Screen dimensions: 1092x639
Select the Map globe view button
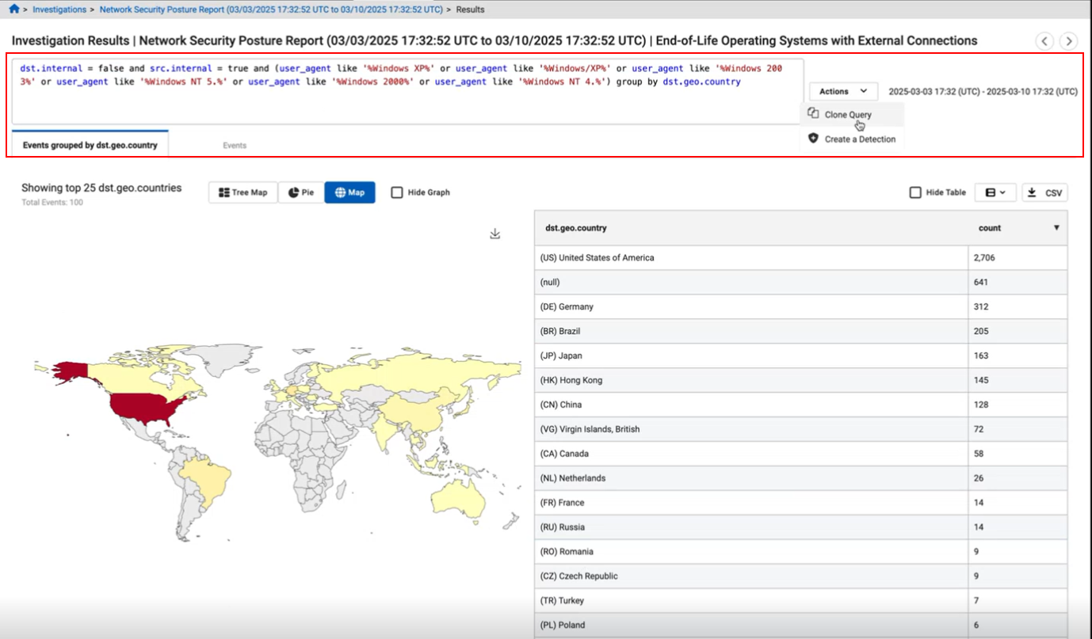pyautogui.click(x=349, y=192)
